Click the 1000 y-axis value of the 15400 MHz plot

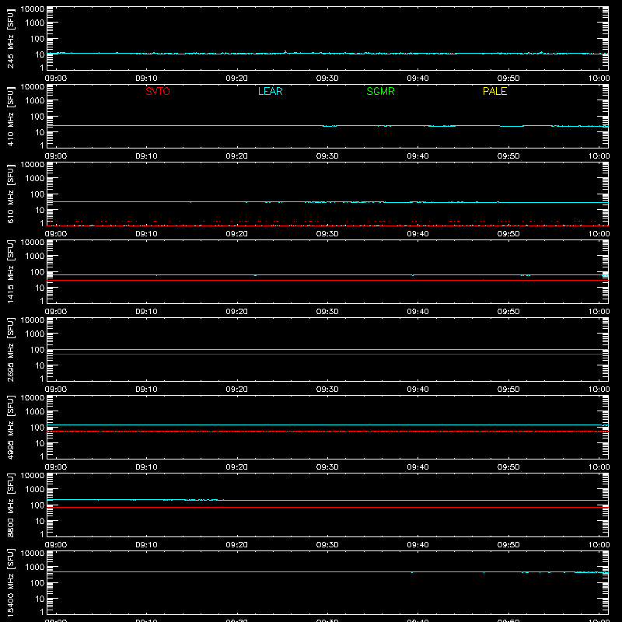[35, 568]
